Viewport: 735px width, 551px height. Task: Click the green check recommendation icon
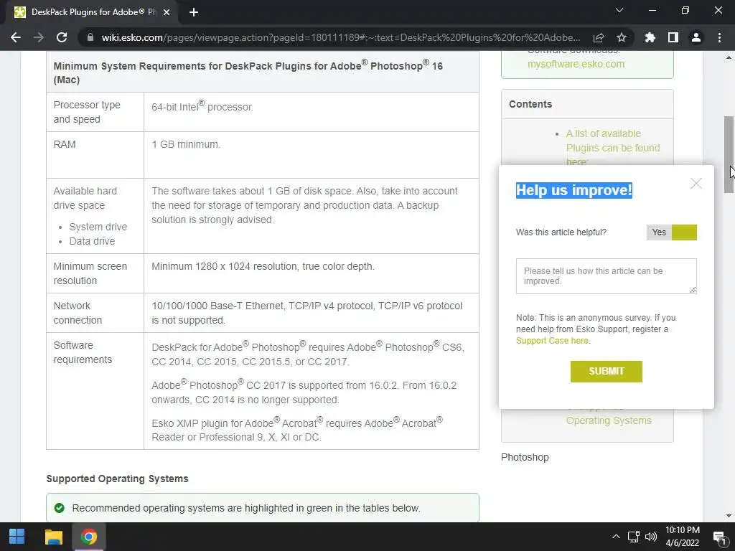(59, 508)
